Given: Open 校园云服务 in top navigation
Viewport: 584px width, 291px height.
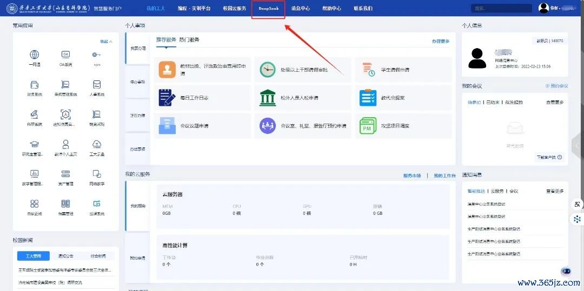Looking at the screenshot, I should [x=234, y=8].
